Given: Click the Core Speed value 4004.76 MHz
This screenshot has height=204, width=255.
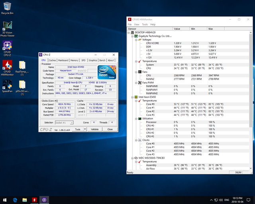Looking at the screenshot, I should [65, 104].
